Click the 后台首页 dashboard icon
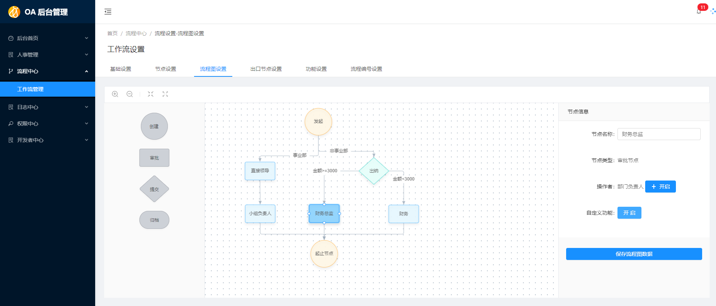The width and height of the screenshot is (716, 306). point(11,38)
